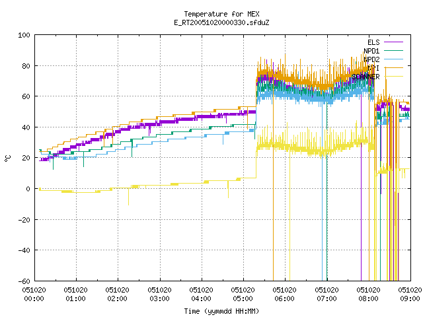Viewport: 423px width, 317px height.
Task: Click the x-axis tick label '051020 01:00'
Action: (76, 295)
